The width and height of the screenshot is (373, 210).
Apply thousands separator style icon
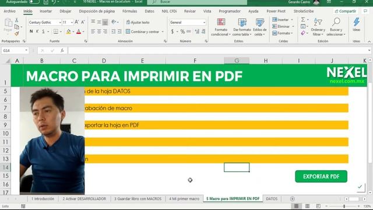pyautogui.click(x=189, y=32)
